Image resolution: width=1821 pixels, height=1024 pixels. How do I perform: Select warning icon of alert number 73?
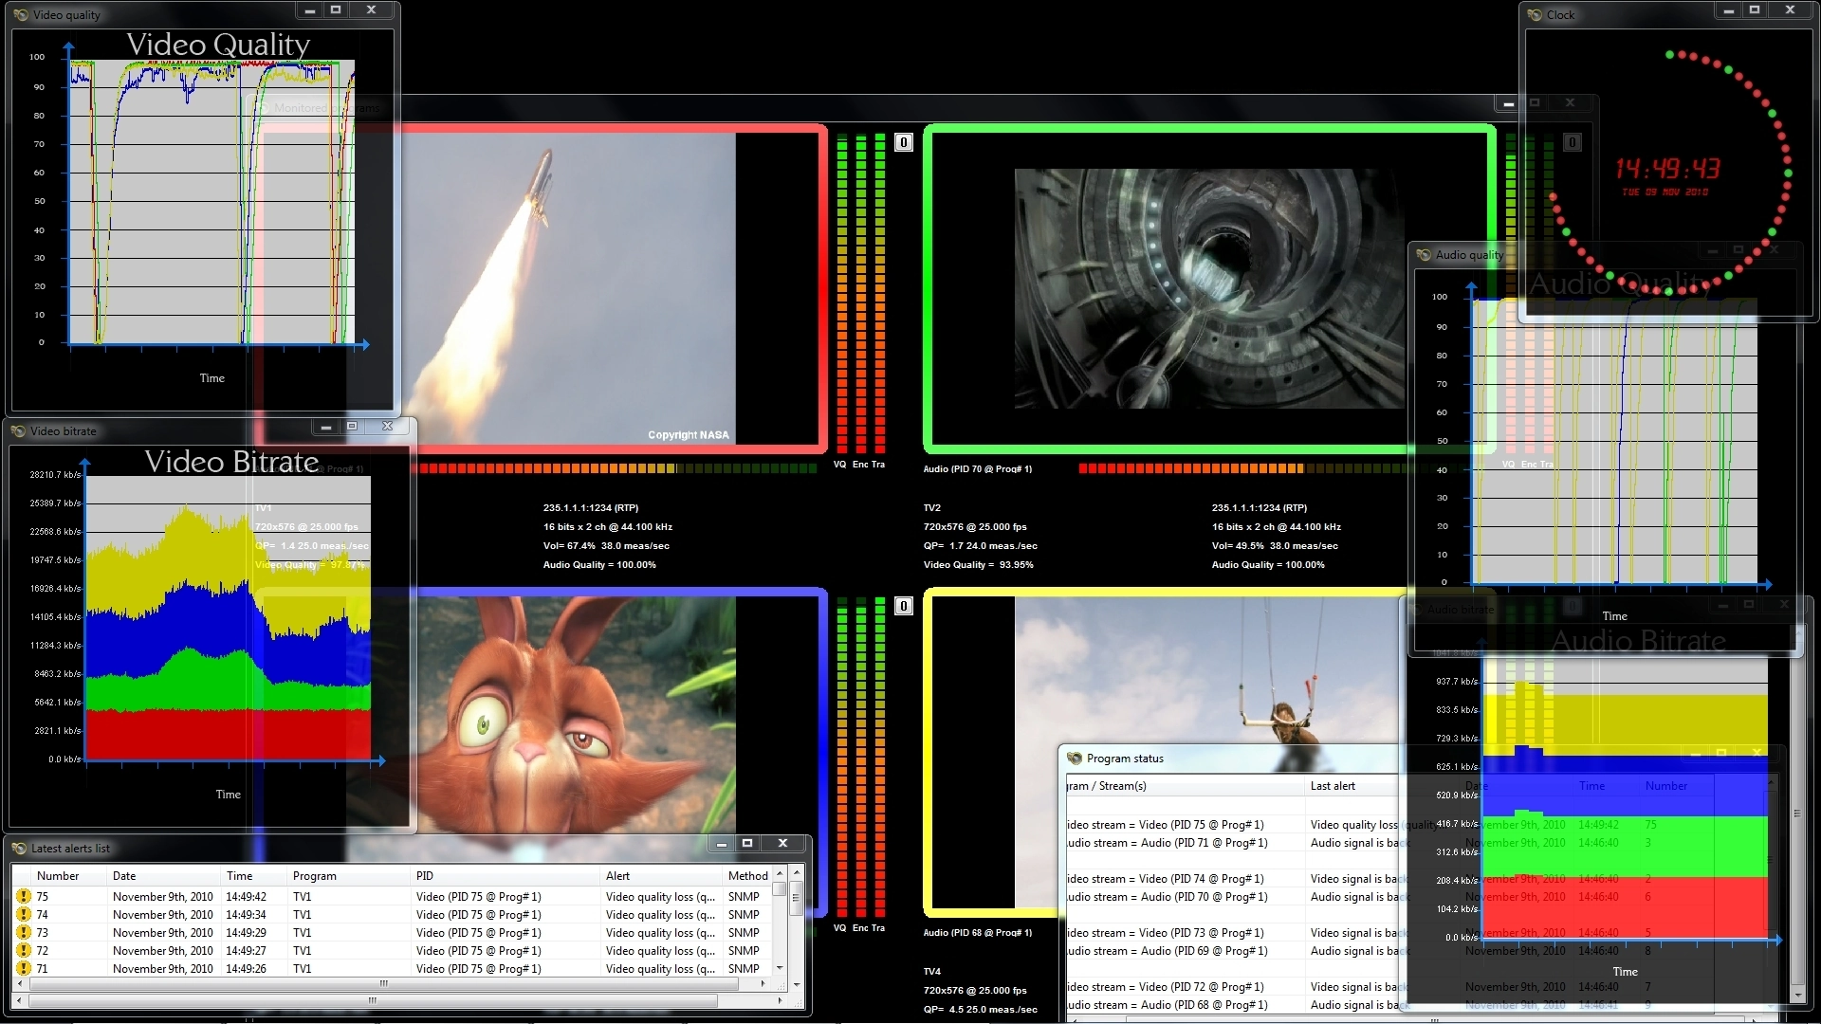[24, 932]
